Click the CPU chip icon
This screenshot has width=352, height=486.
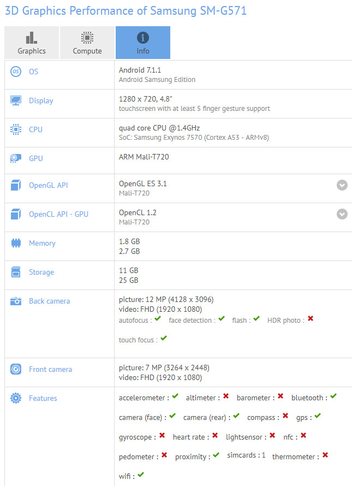tap(16, 129)
